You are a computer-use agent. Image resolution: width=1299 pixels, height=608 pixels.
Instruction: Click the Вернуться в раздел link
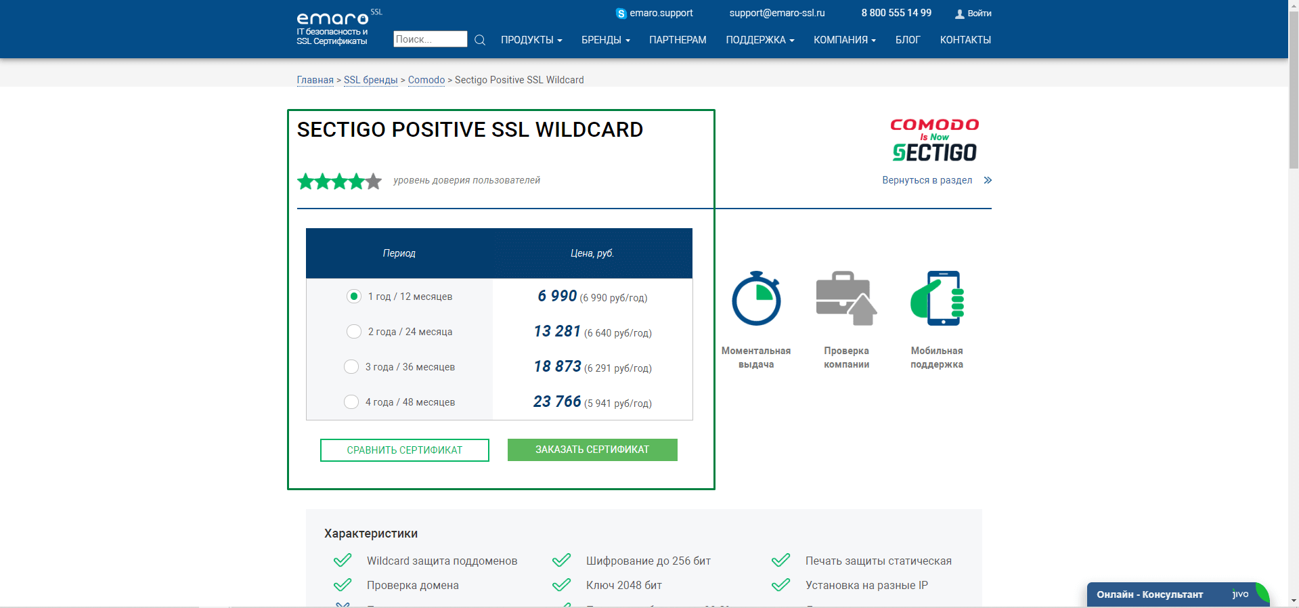tap(927, 180)
